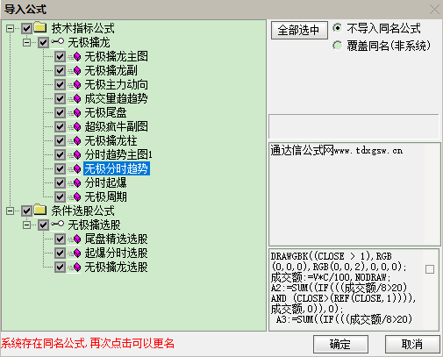The image size is (443, 357).
Task: Uncheck the 条件选股公式 checkbox
Action: (26, 211)
